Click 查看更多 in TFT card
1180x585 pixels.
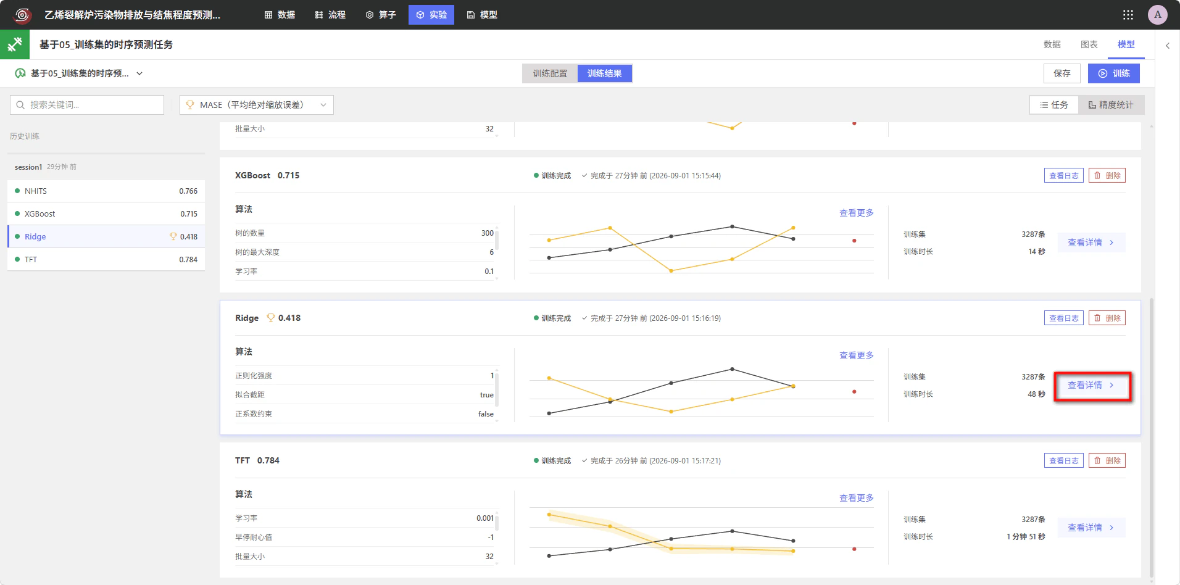coord(857,498)
